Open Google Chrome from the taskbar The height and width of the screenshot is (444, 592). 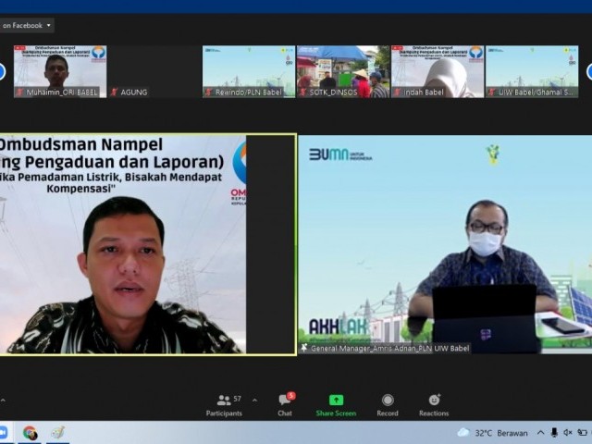click(x=31, y=433)
